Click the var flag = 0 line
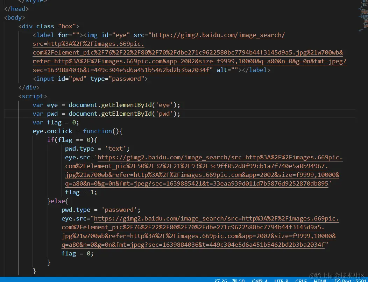Screen dimensions: 368x282 click(56, 122)
